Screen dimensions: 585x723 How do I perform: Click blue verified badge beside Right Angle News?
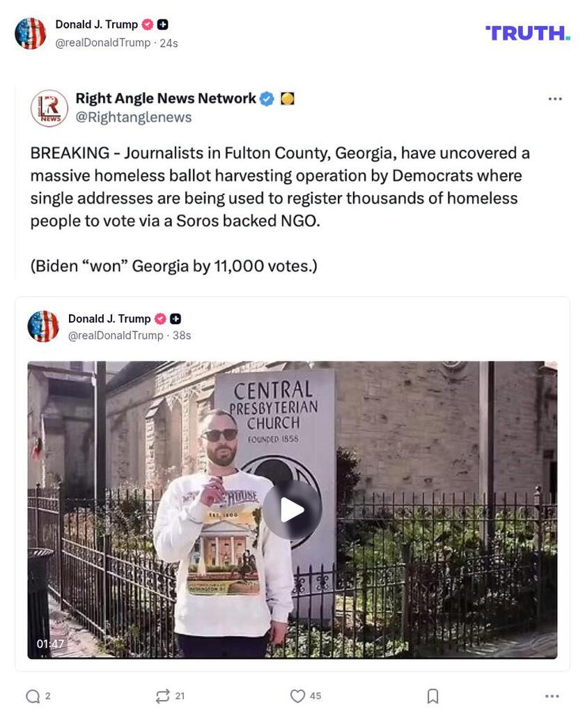point(267,99)
